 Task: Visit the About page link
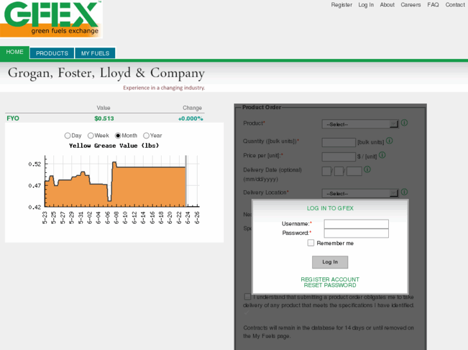(x=387, y=4)
